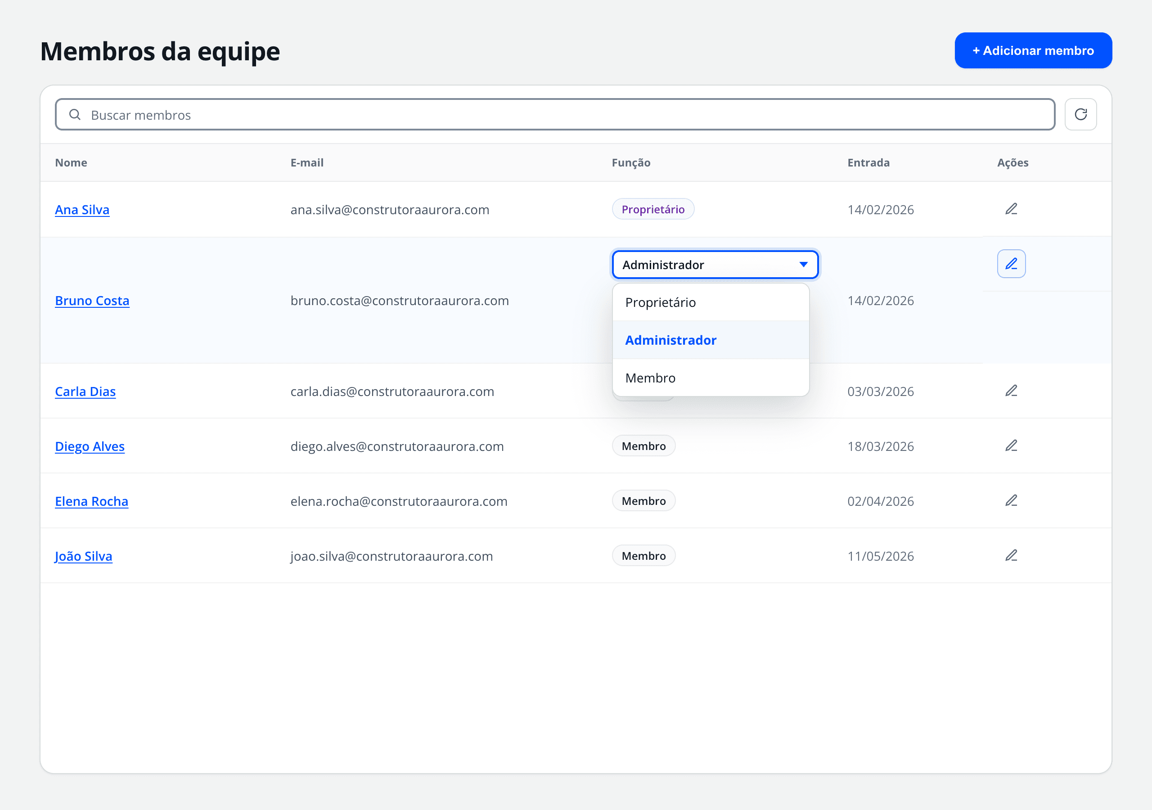Choose Membro in the role list

(711, 378)
